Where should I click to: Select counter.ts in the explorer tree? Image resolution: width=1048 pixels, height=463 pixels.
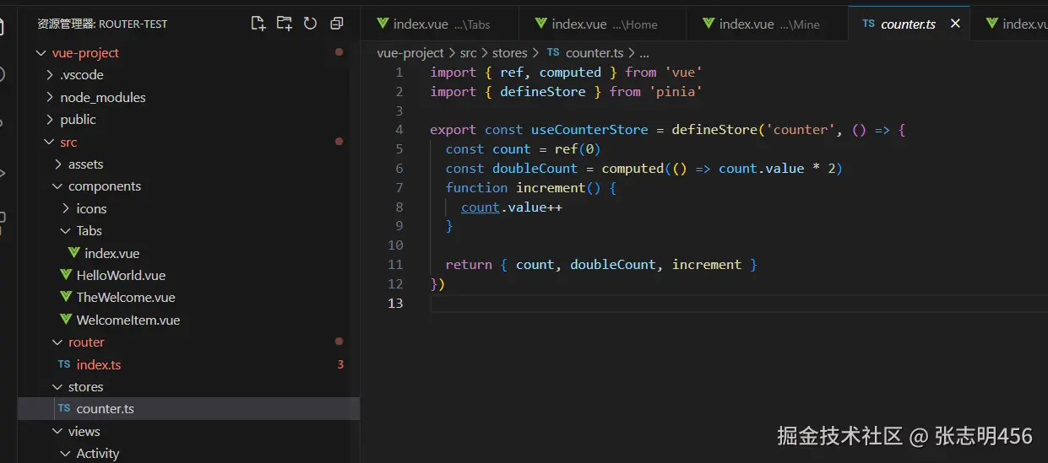point(188,409)
